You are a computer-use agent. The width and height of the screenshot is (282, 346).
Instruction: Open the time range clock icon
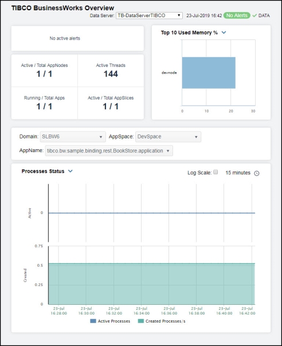pyautogui.click(x=257, y=173)
